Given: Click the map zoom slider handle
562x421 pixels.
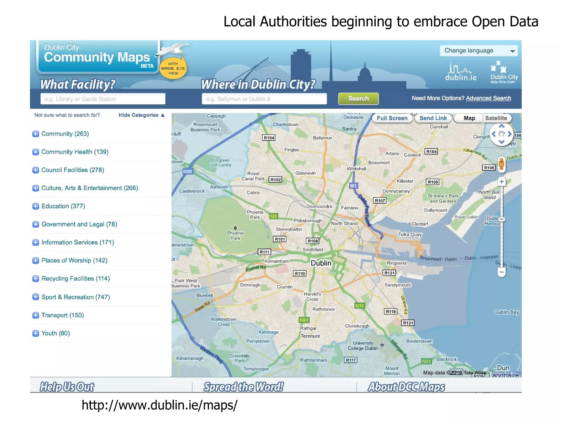Looking at the screenshot, I should click(x=502, y=219).
